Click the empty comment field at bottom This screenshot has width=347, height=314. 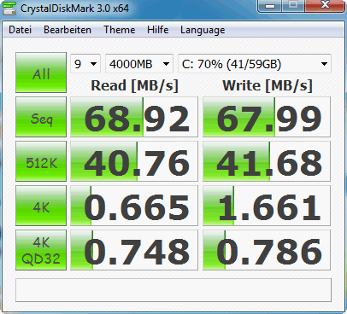click(173, 290)
